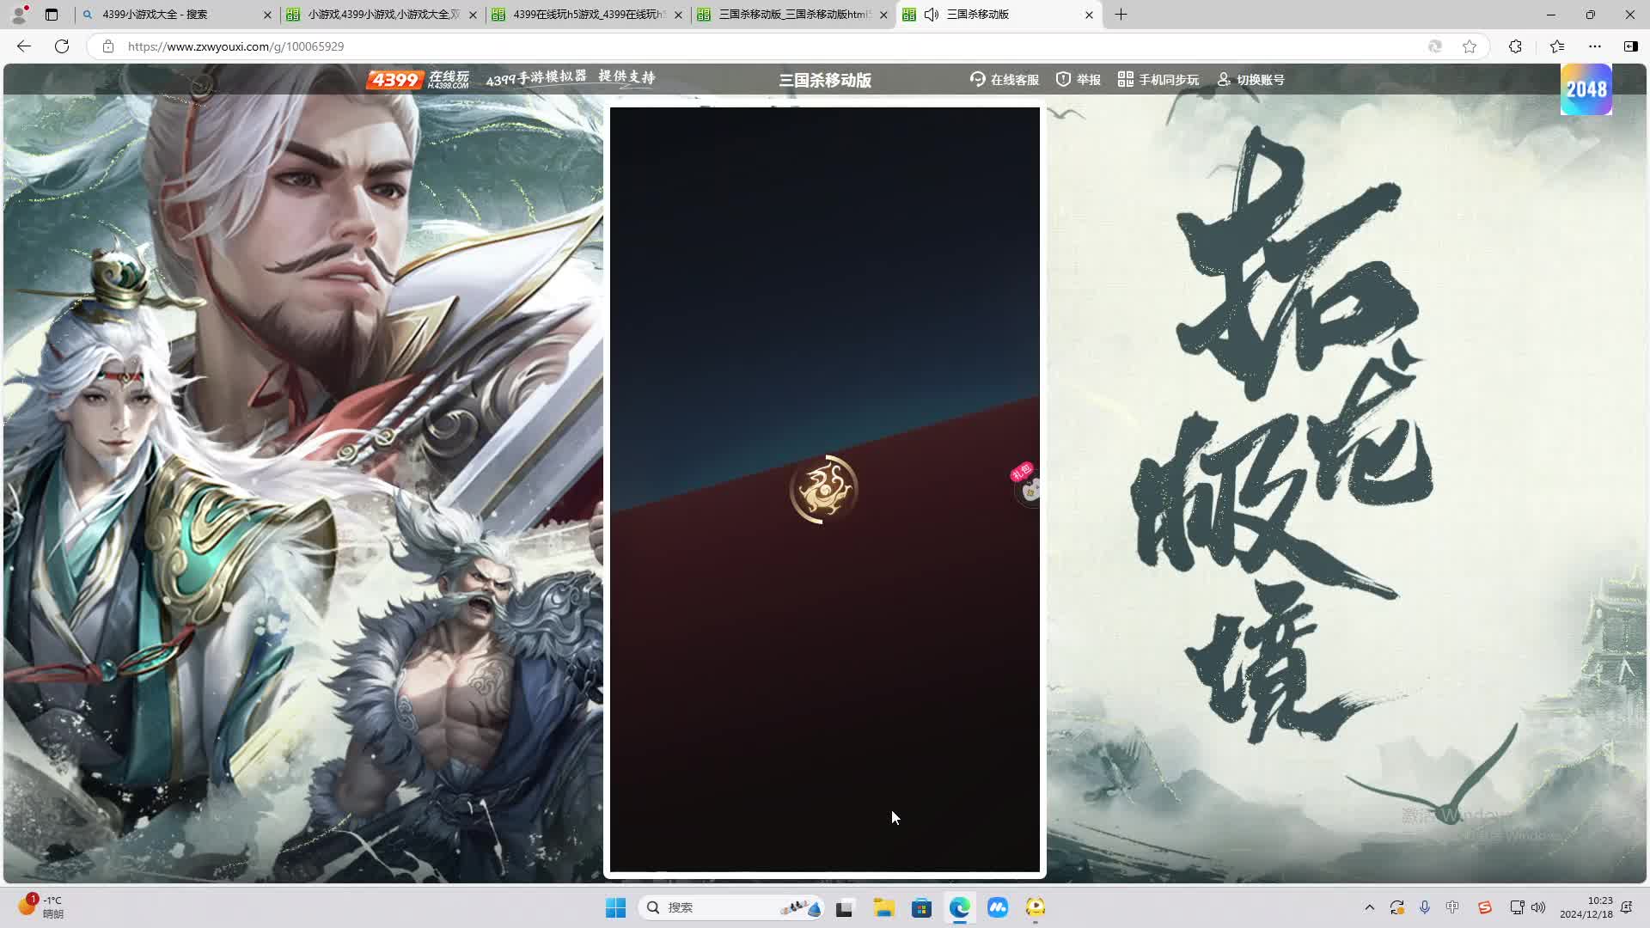Mute the 三国杀移动版 tab audio
Image resolution: width=1650 pixels, height=928 pixels.
click(931, 15)
